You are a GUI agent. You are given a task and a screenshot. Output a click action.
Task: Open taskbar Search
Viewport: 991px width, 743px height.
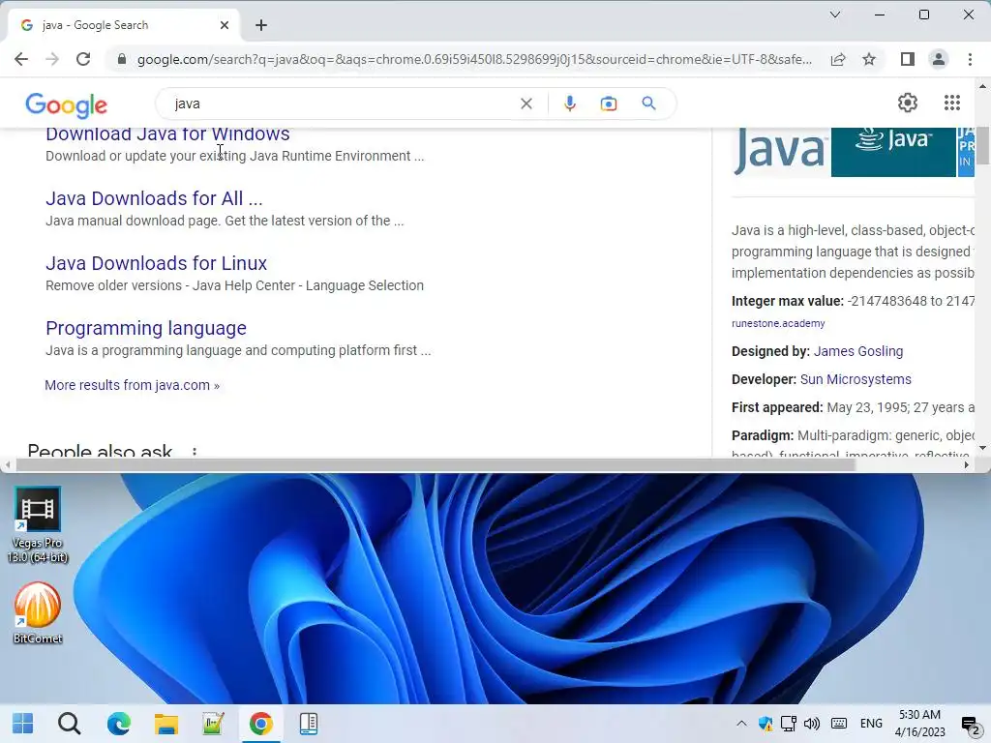pos(70,724)
